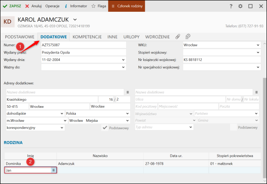
Task: Click the Numer field with AZT575087
Action: coord(84,45)
